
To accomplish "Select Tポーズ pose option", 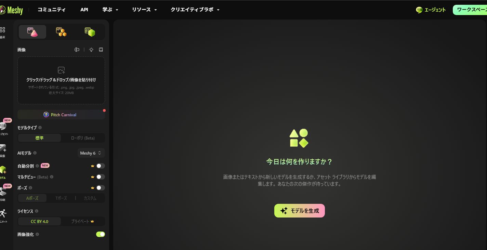I will [x=61, y=198].
